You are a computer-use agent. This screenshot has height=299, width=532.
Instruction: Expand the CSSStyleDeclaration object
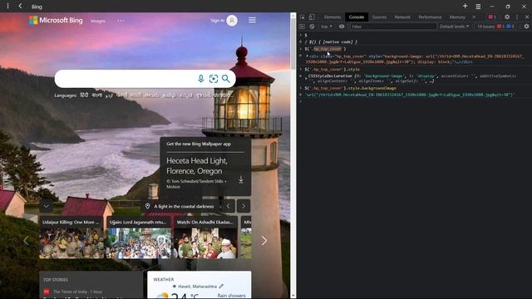point(307,78)
